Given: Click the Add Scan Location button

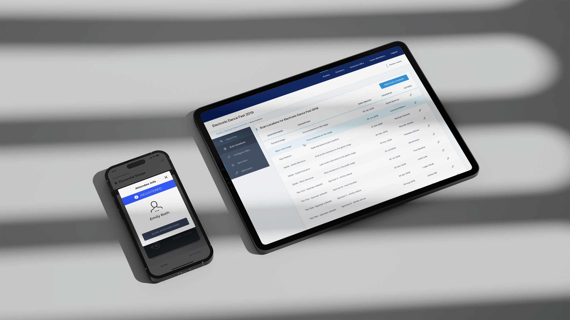Looking at the screenshot, I should point(393,81).
